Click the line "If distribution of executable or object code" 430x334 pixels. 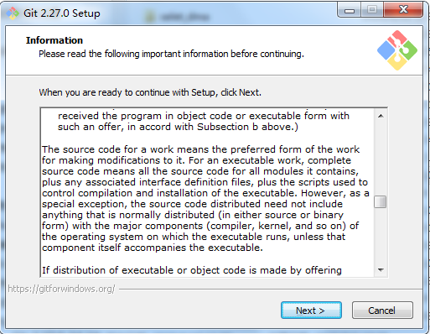tap(192, 270)
